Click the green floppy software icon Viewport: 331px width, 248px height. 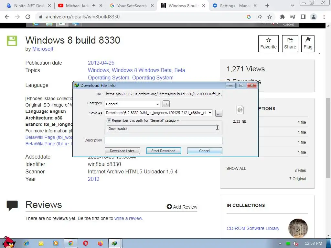12,41
